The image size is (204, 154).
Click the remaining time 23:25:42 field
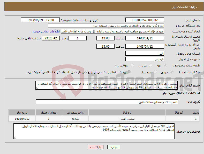[x=51, y=38]
